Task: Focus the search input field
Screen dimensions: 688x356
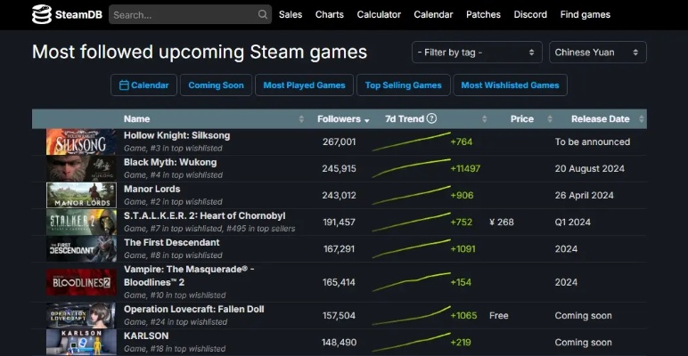Action: [183, 15]
